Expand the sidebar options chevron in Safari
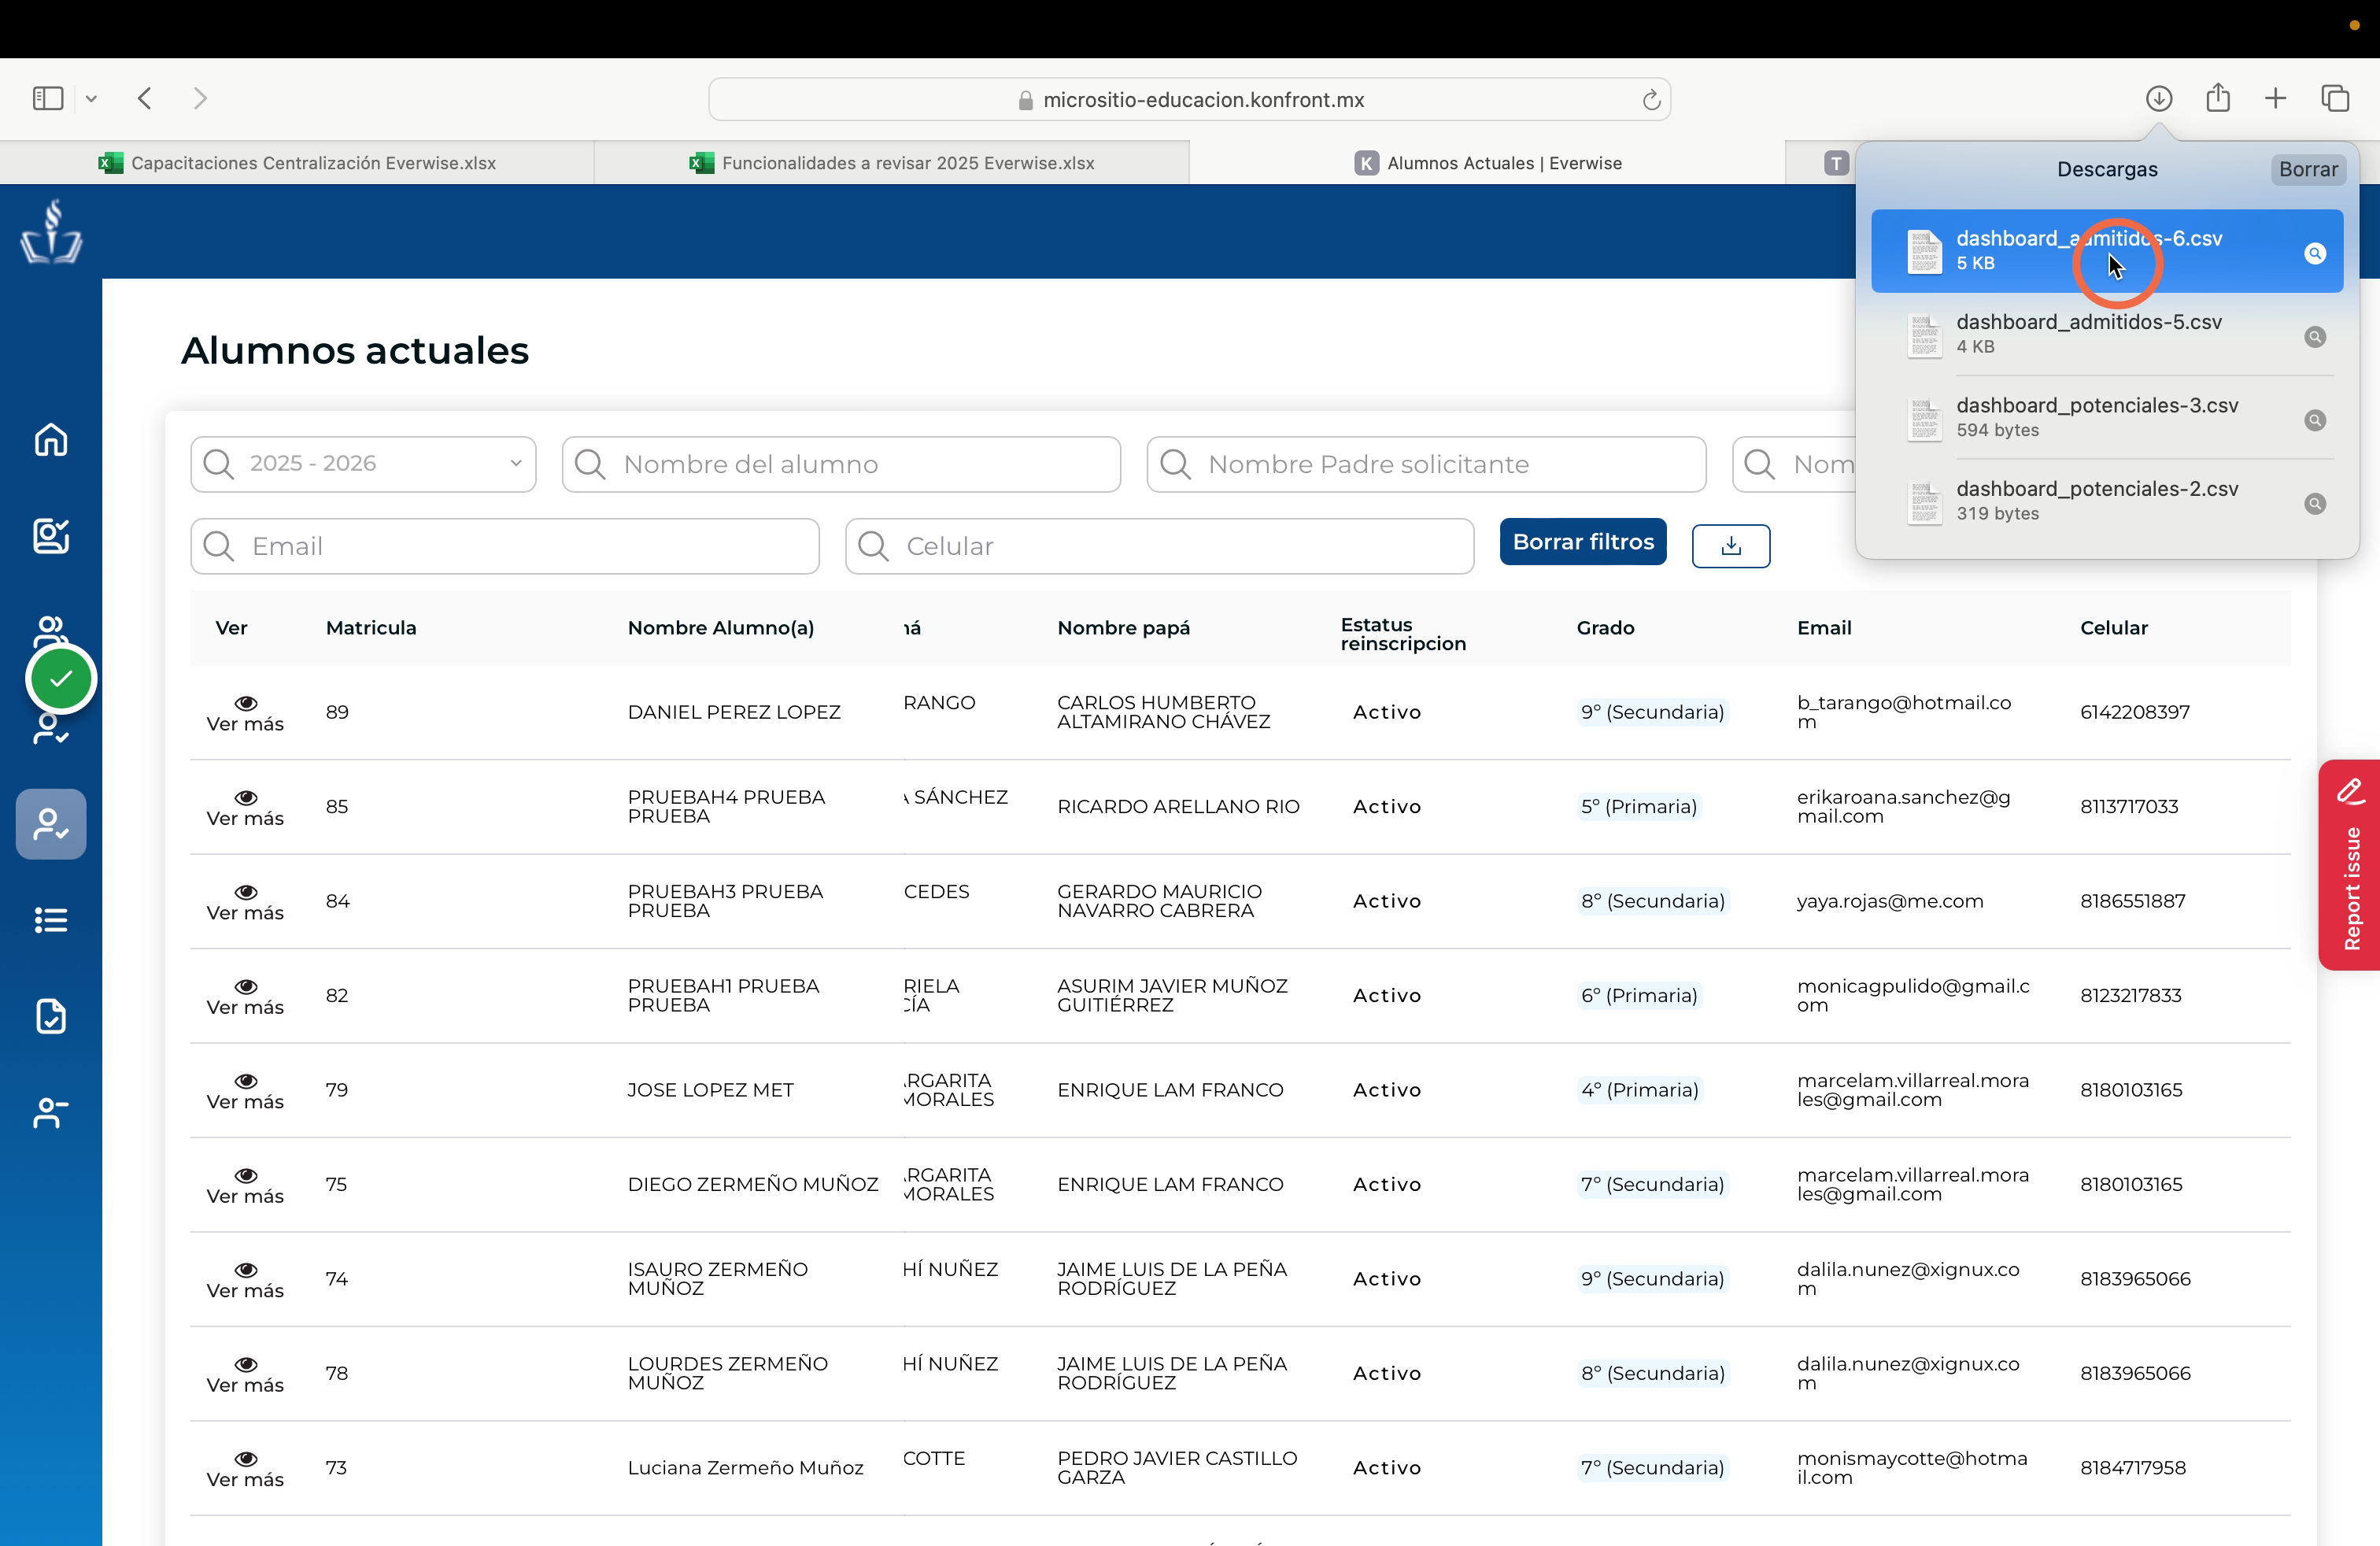The image size is (2380, 1546). click(x=91, y=98)
